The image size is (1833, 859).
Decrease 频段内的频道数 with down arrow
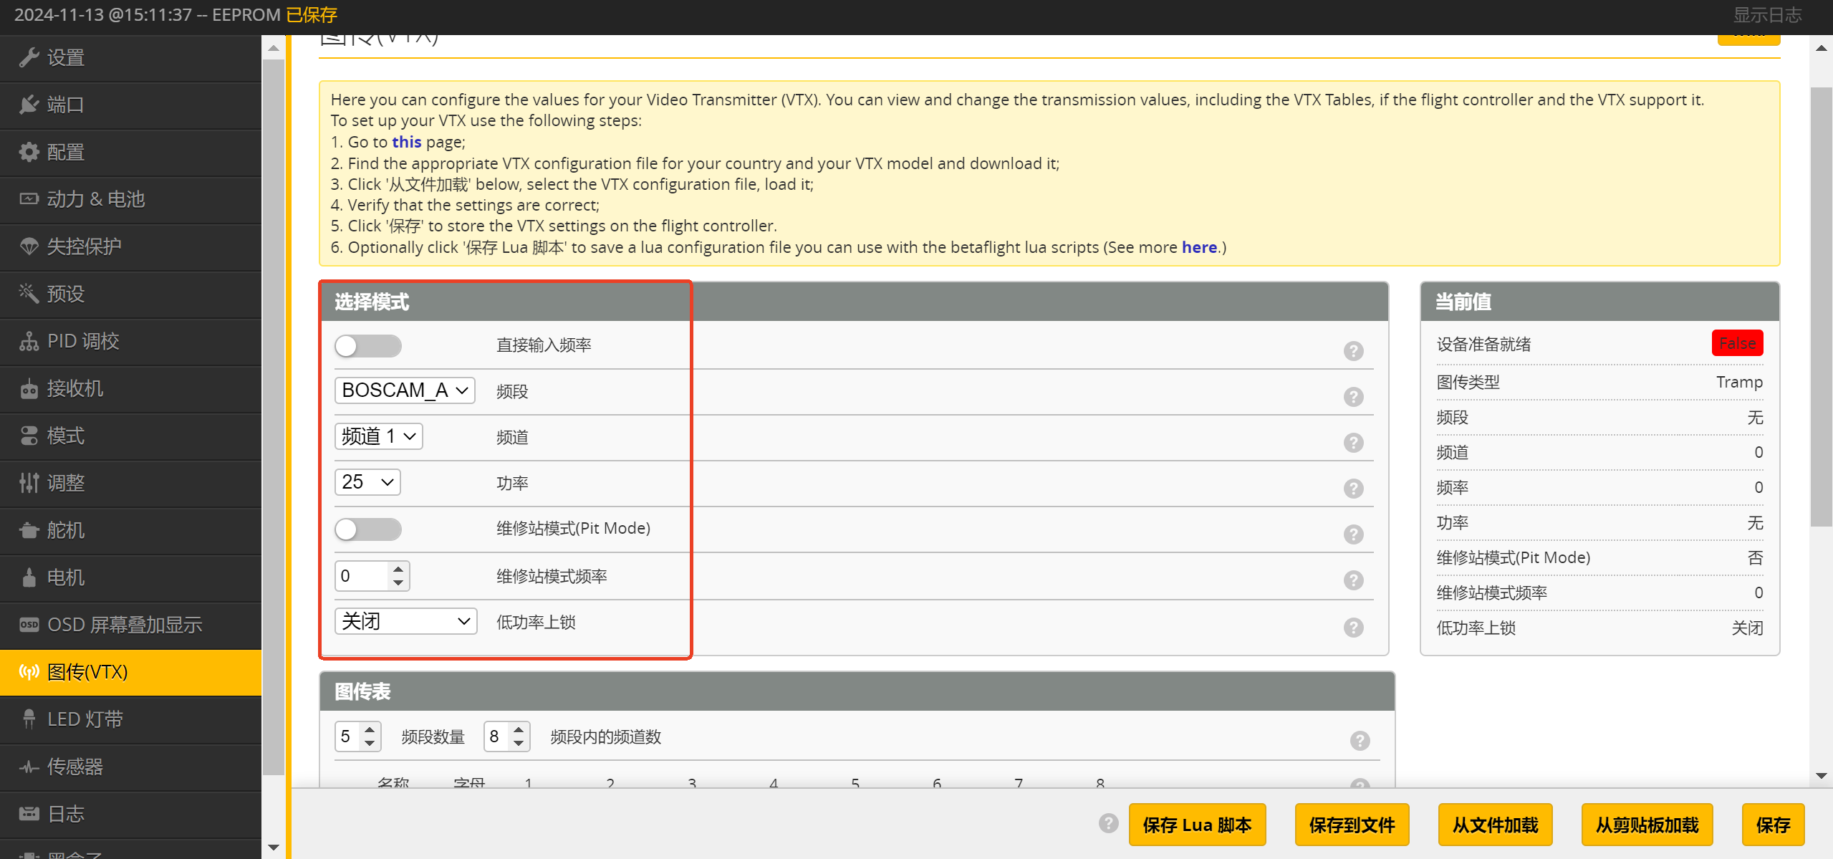point(519,744)
